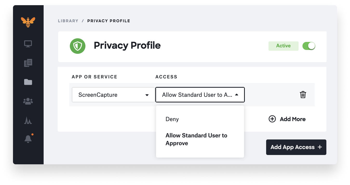This screenshot has height=185, width=350.
Task: Click the PRIVACY PROFILE breadcrumb text
Action: point(109,21)
